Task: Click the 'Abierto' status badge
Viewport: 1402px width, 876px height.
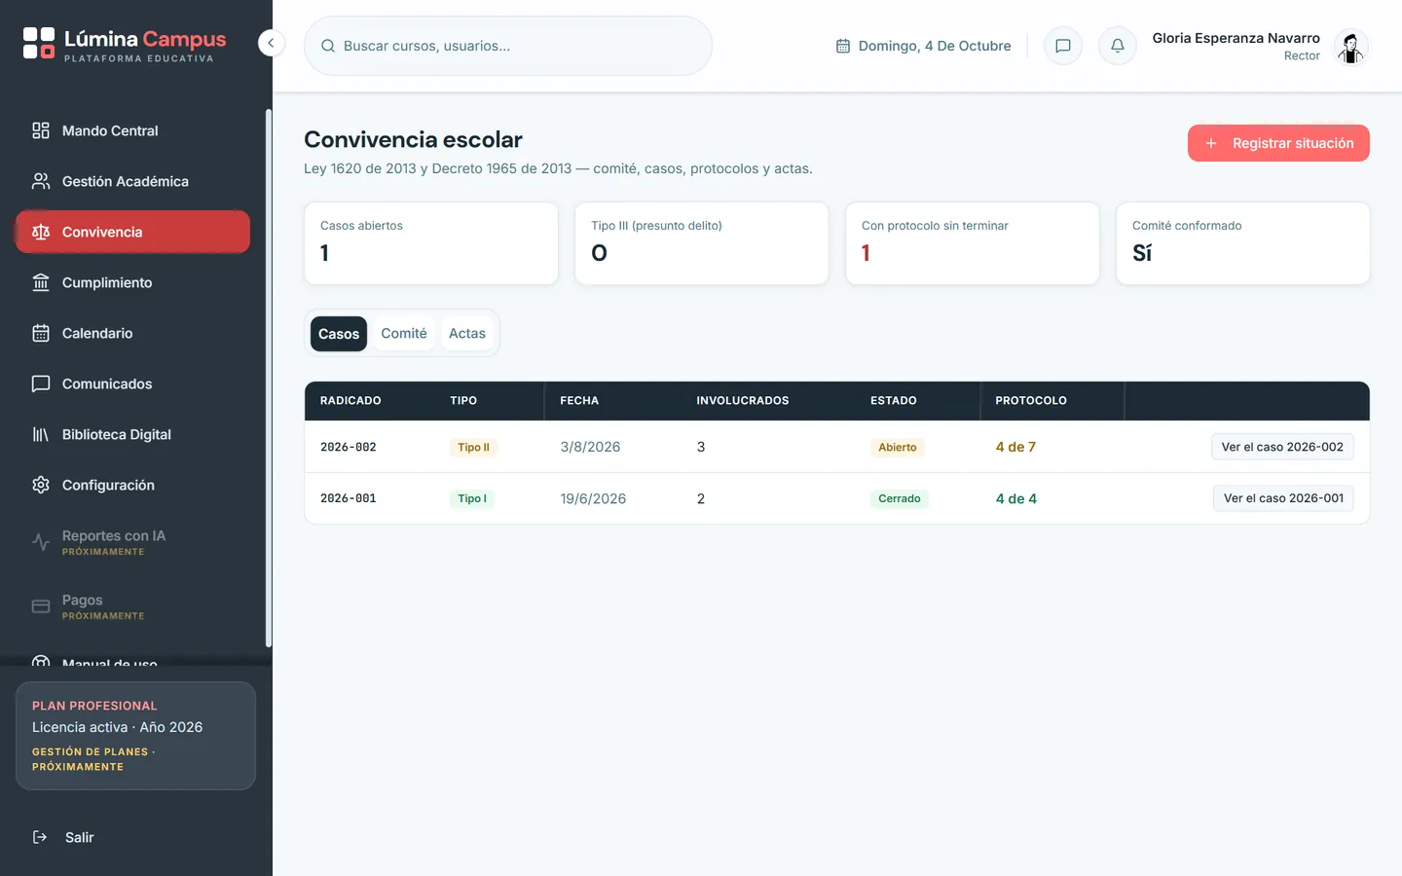Action: (898, 448)
